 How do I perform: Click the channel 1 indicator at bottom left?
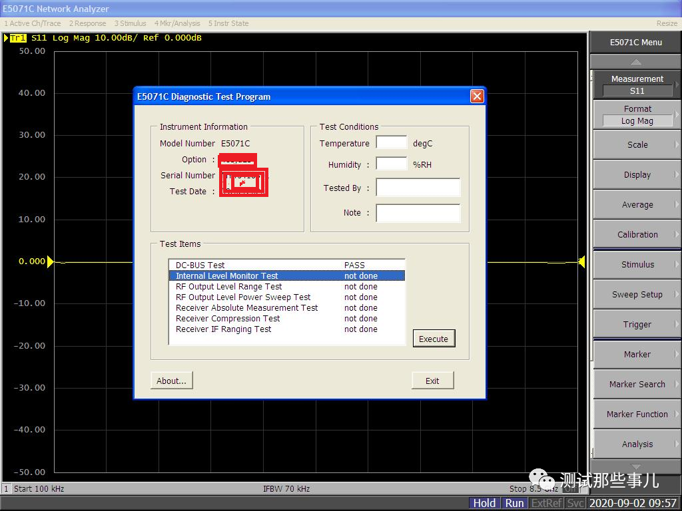(x=6, y=488)
